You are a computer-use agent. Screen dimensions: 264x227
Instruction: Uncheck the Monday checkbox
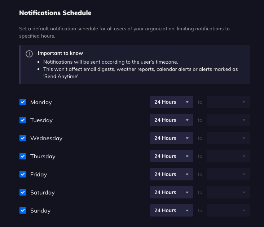[23, 102]
